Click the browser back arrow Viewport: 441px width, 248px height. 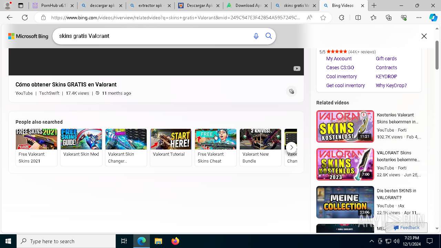coord(10,18)
